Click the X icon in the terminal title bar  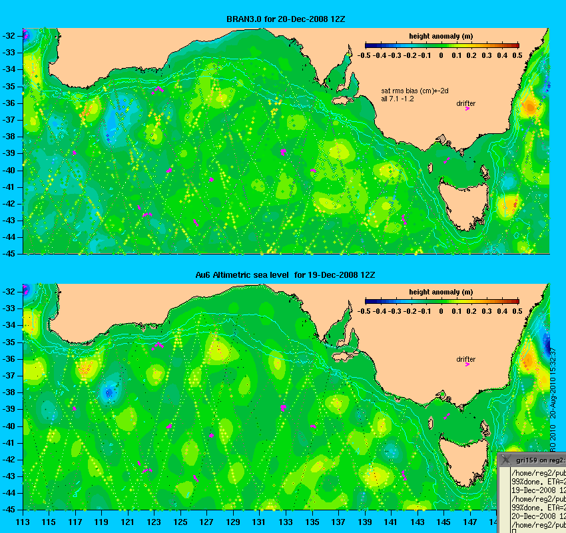(x=505, y=460)
